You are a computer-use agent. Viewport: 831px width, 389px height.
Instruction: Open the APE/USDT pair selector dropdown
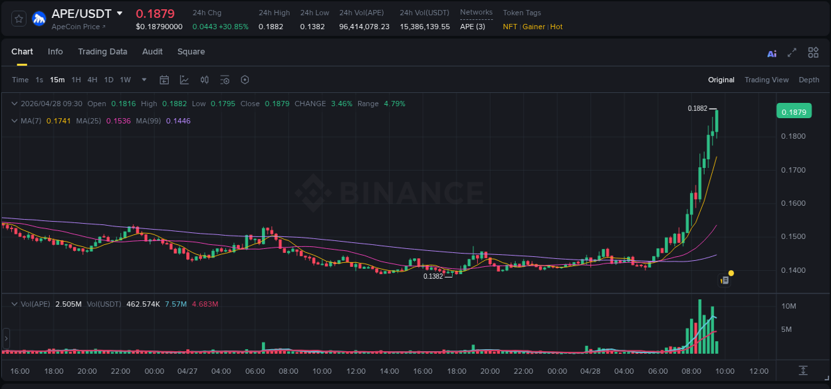point(120,13)
